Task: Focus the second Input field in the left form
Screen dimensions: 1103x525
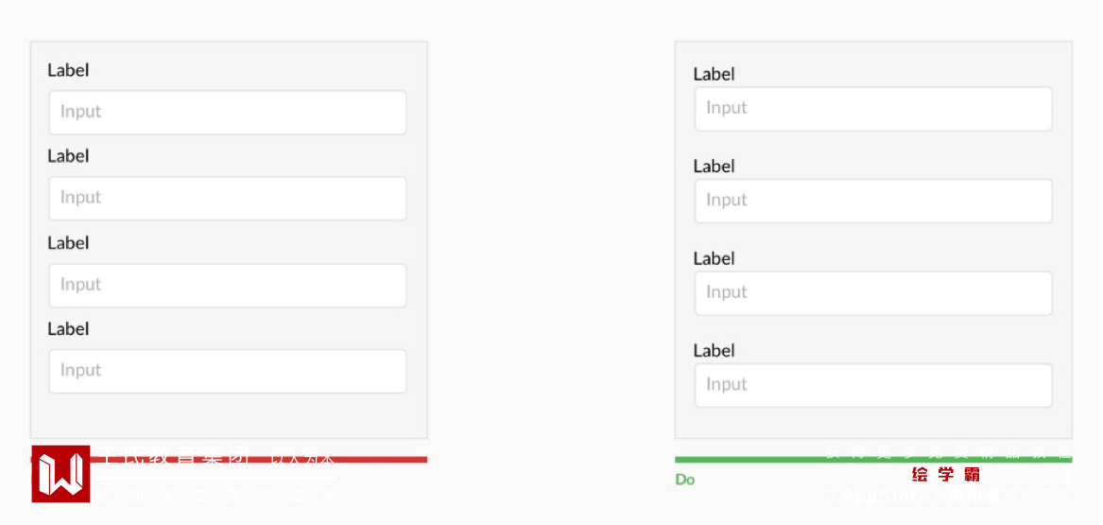Action: (228, 199)
